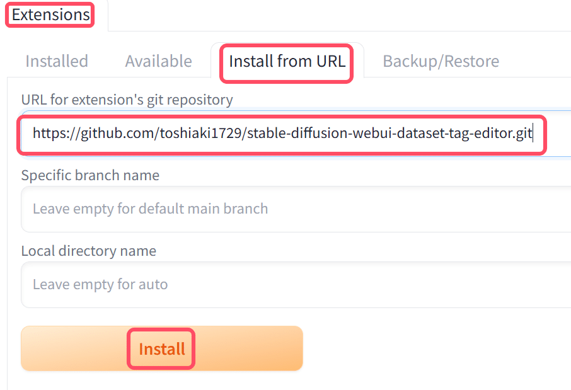This screenshot has height=390, width=571.
Task: Click the 'URL for extension's git repository' label
Action: tap(126, 100)
